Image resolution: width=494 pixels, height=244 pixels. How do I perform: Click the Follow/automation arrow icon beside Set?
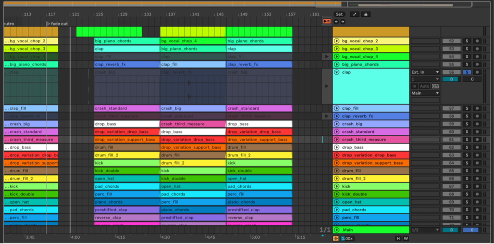[354, 14]
